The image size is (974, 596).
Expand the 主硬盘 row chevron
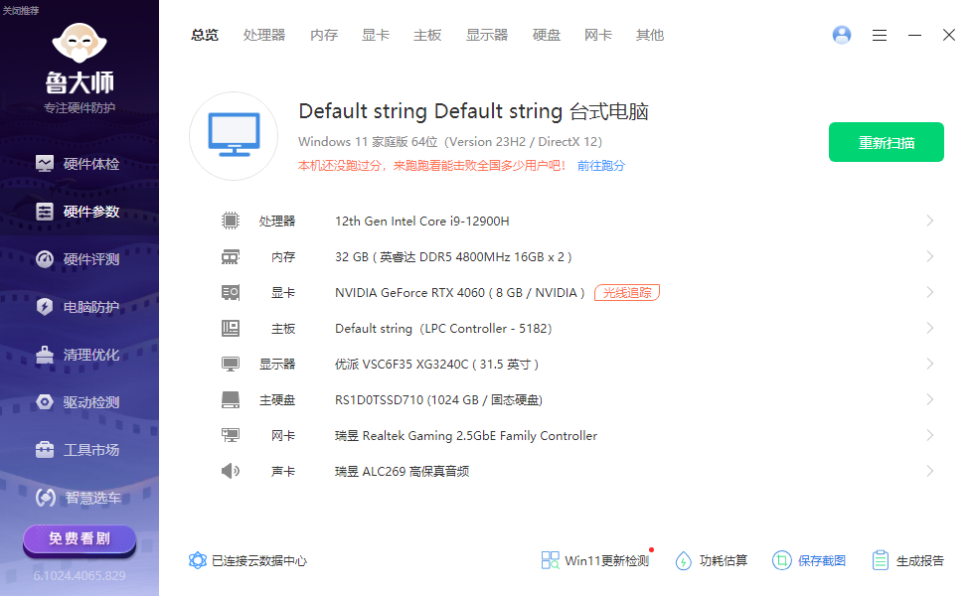point(930,399)
